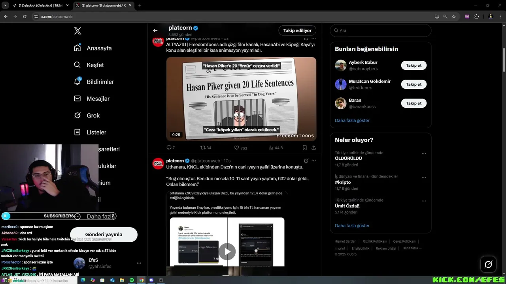Open a new browser tab

pyautogui.click(x=140, y=6)
